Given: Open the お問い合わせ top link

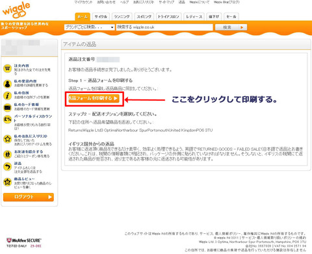Looking at the screenshot, I should (x=106, y=2).
